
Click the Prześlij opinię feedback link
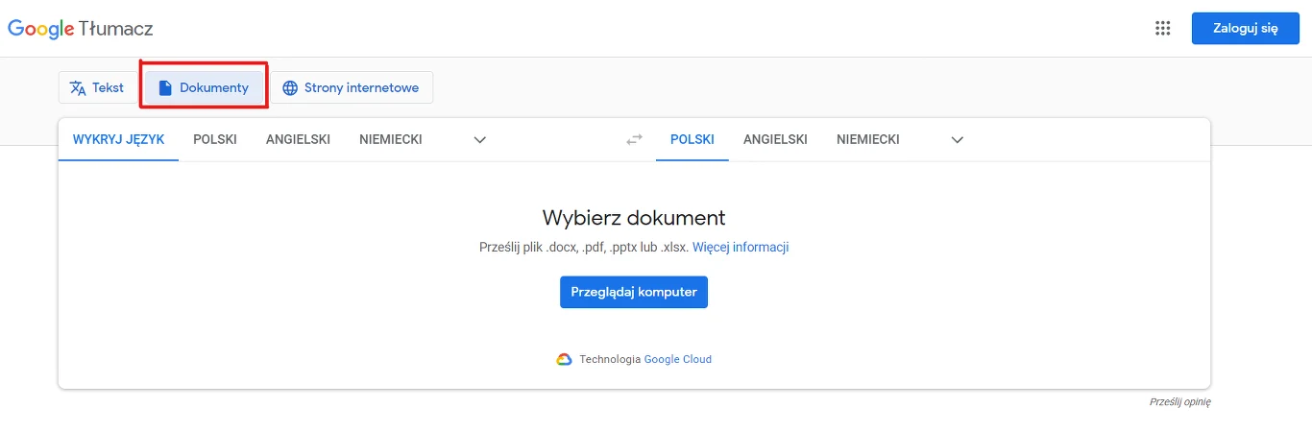[x=1179, y=402]
